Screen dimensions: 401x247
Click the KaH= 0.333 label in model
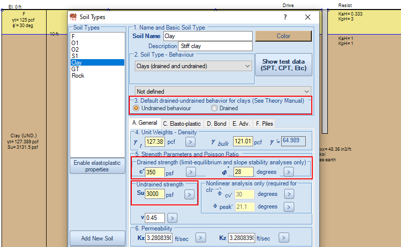click(x=350, y=14)
